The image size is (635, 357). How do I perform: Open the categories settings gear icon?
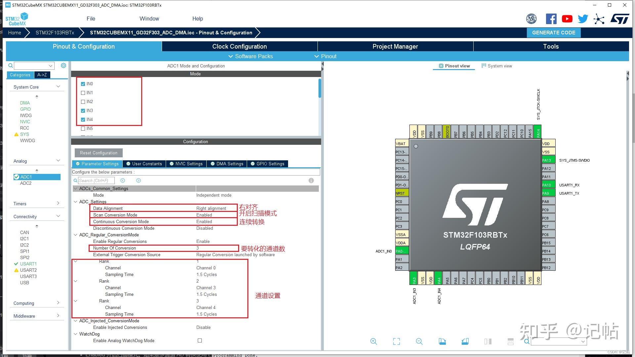63,65
